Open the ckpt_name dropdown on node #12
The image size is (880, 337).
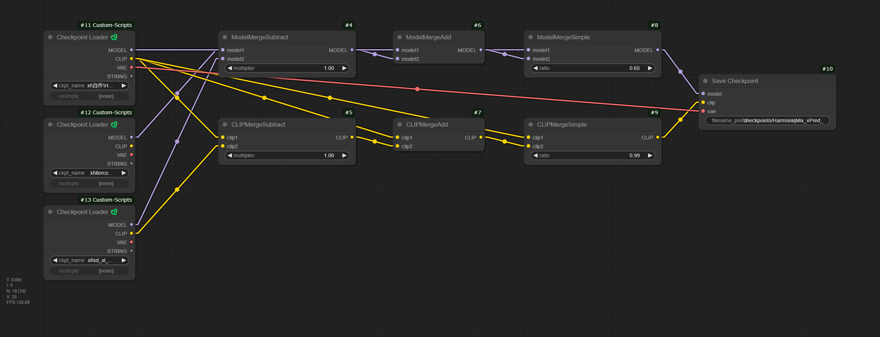(x=90, y=173)
